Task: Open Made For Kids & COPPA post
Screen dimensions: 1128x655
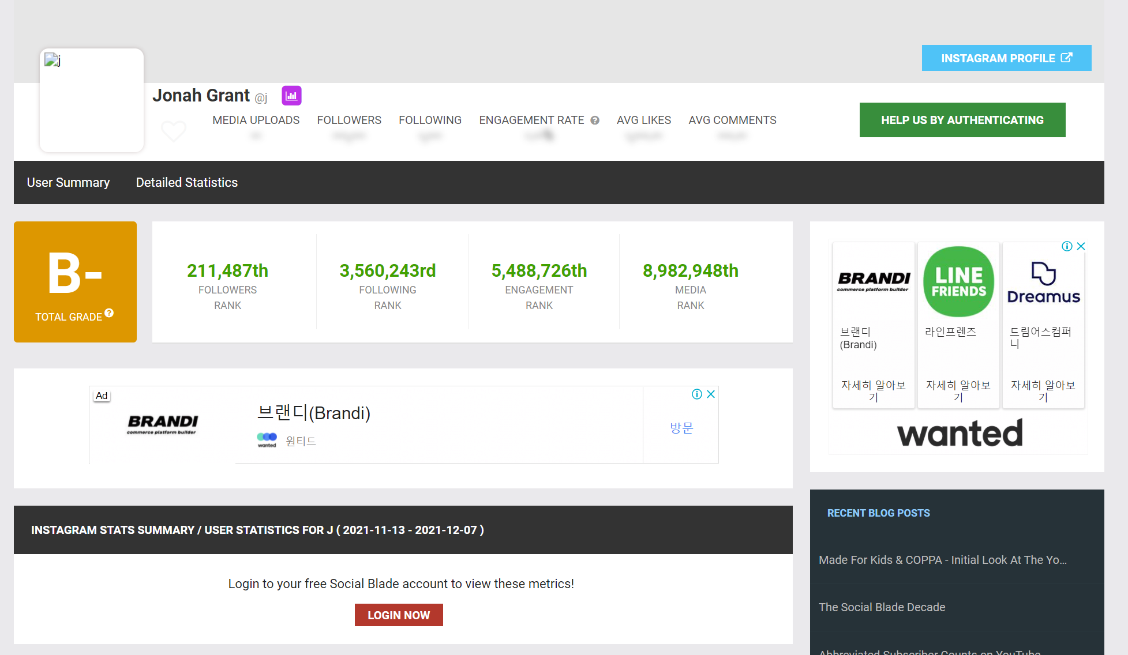Action: (942, 560)
